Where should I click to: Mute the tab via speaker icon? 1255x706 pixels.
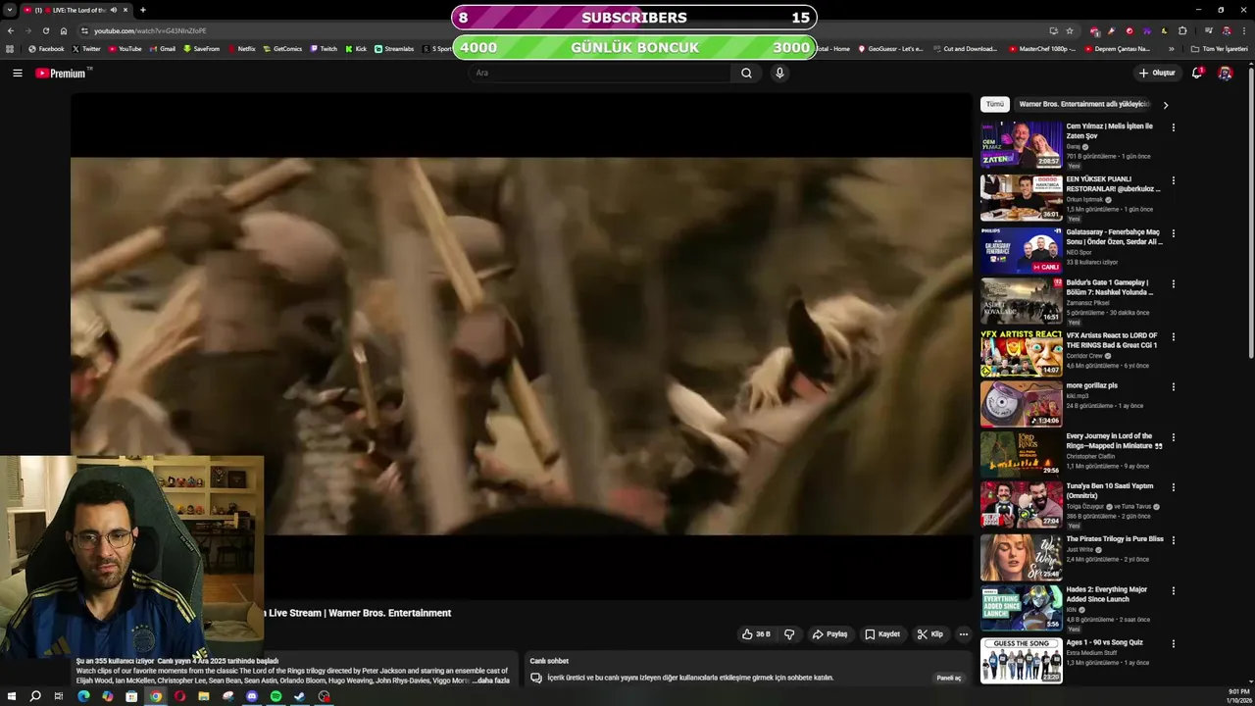[114, 10]
